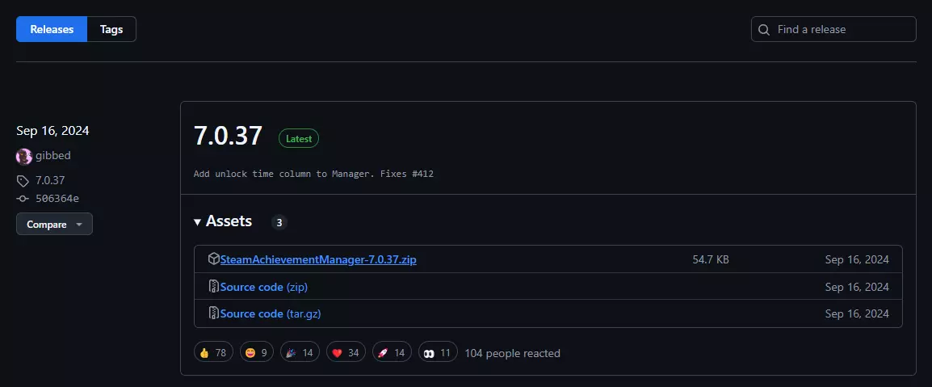This screenshot has height=387, width=932.
Task: Focus the Find a release search field
Action: [833, 29]
